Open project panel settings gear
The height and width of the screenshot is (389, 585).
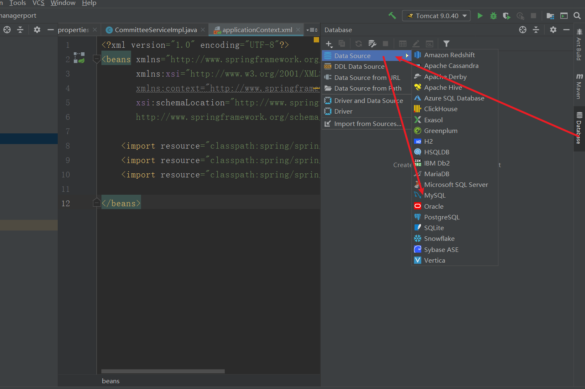click(37, 30)
